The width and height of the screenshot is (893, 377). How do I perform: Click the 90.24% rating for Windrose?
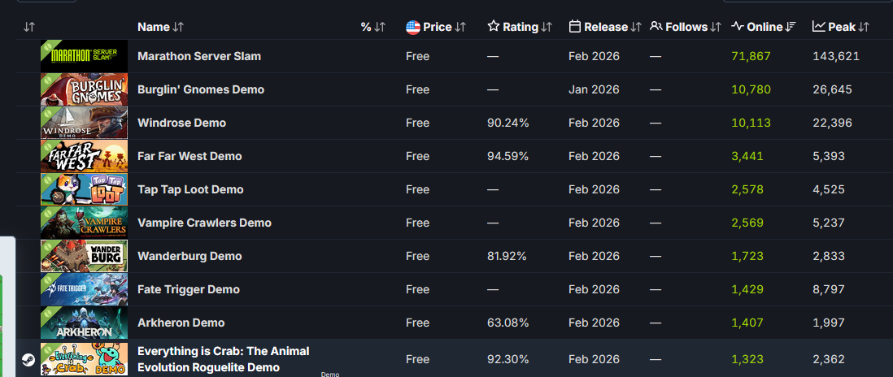[x=508, y=123]
